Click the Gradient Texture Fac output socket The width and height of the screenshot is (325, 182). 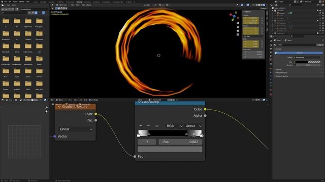tap(96, 120)
